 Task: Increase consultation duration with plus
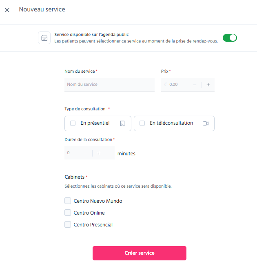(99, 153)
